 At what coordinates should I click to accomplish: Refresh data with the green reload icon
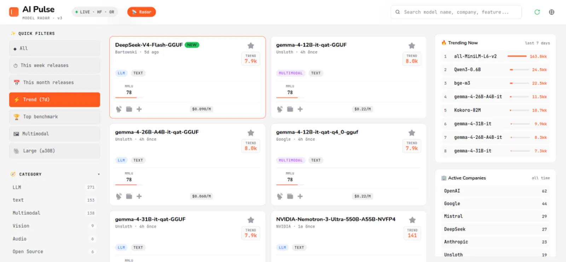click(537, 12)
